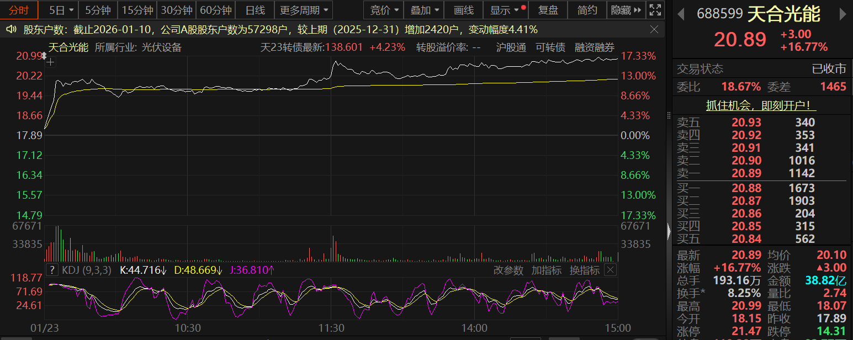Switch to the 日线 daily chart tab
This screenshot has height=340, width=853.
coord(255,10)
